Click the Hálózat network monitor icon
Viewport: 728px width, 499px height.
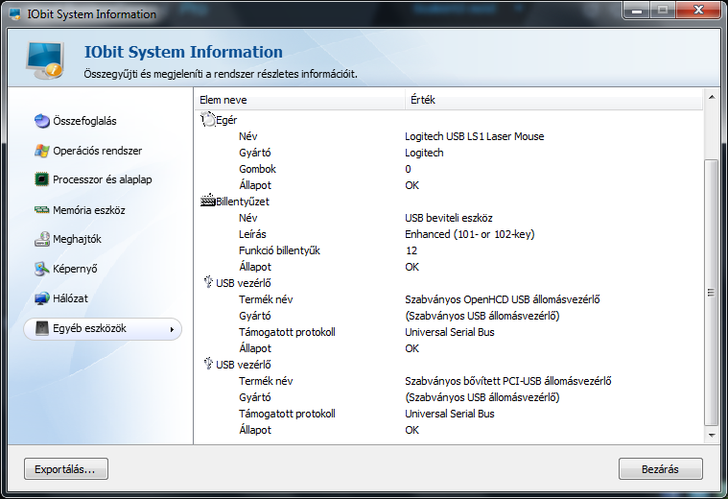coord(42,298)
